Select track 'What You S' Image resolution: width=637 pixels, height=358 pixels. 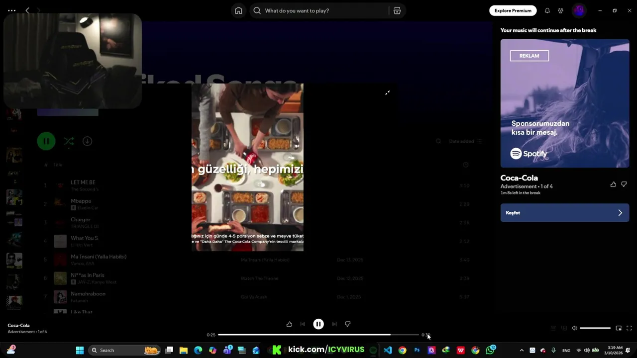pos(85,238)
